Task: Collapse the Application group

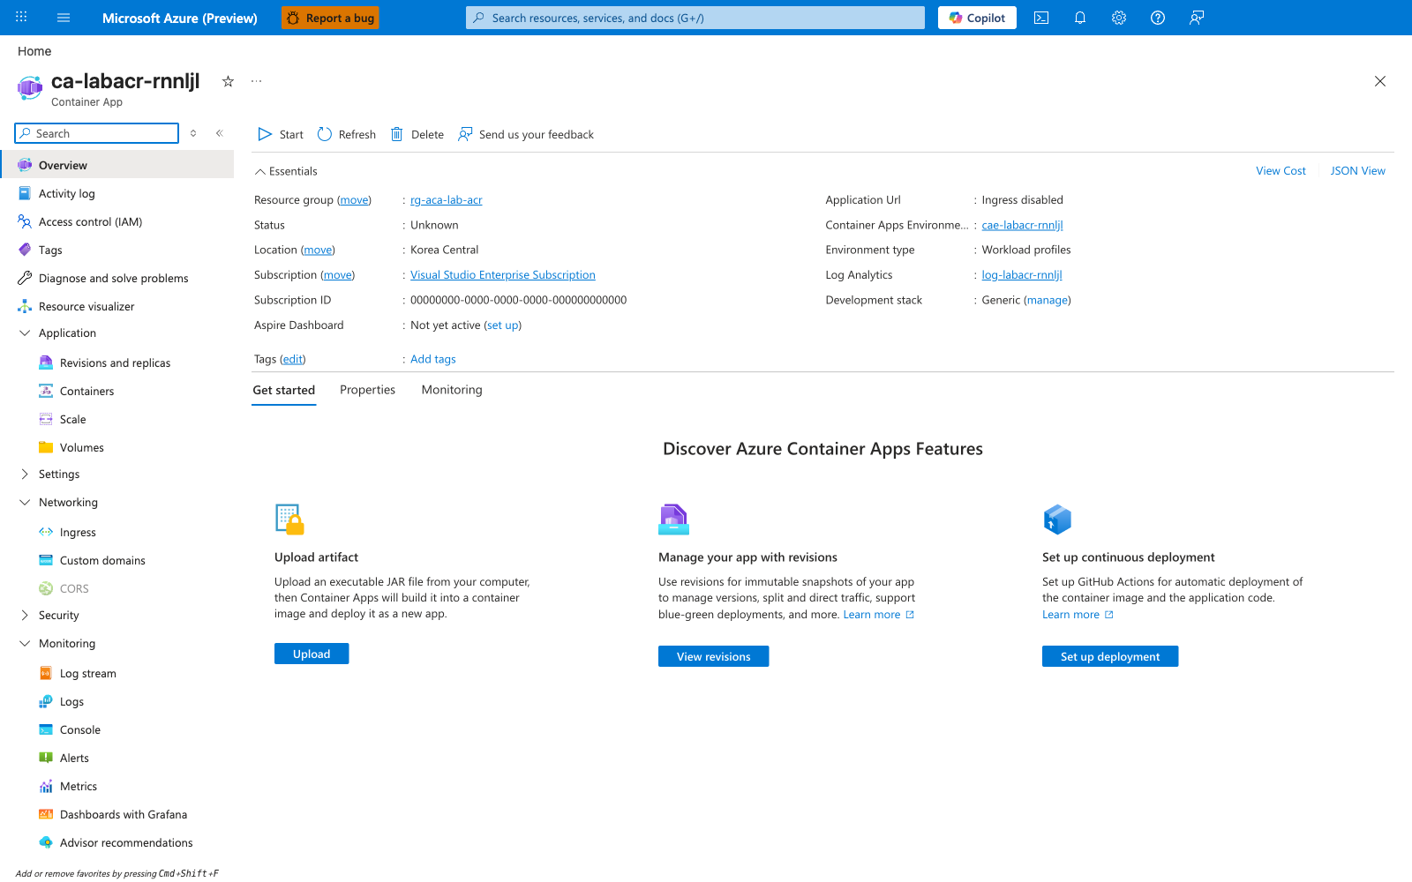Action: point(25,333)
